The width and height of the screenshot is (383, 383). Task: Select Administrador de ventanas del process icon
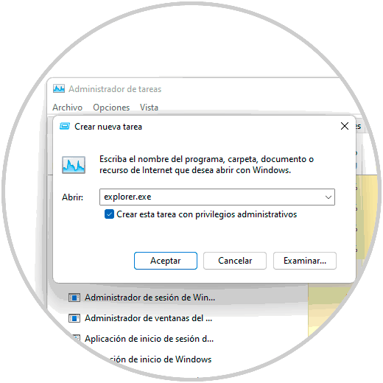74,318
